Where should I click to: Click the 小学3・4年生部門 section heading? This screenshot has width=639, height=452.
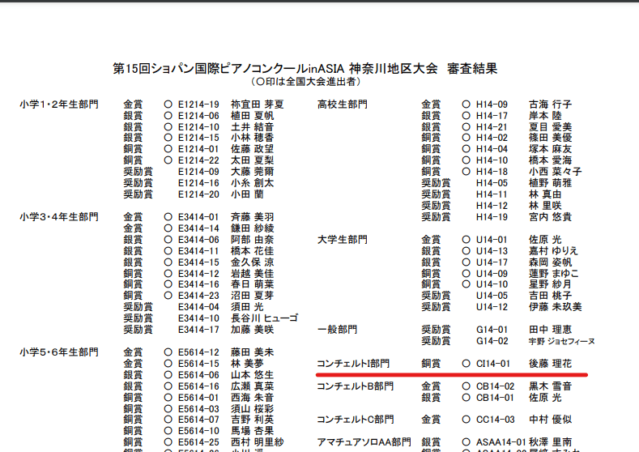coord(59,217)
